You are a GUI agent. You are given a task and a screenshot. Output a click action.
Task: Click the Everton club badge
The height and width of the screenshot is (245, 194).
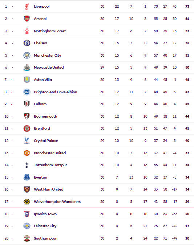[27, 177]
